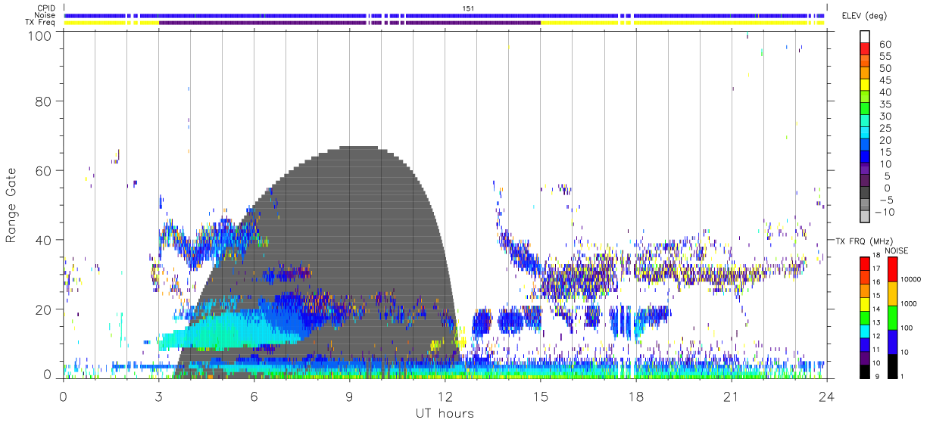The image size is (930, 429).
Task: Click the purple segment of TX Freq strip
Action: point(350,23)
